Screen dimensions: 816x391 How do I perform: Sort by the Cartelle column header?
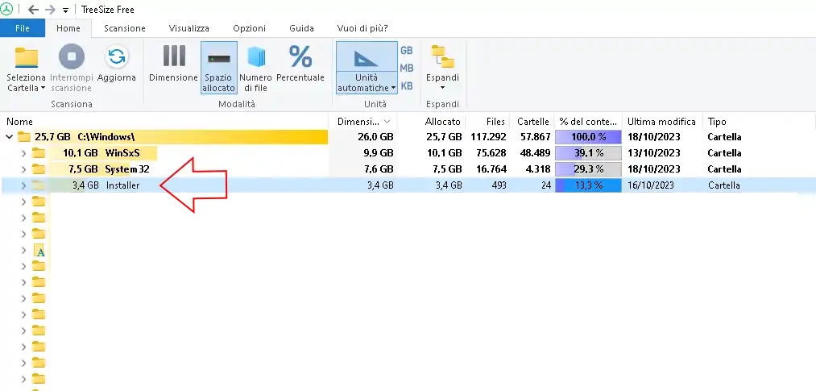click(532, 122)
